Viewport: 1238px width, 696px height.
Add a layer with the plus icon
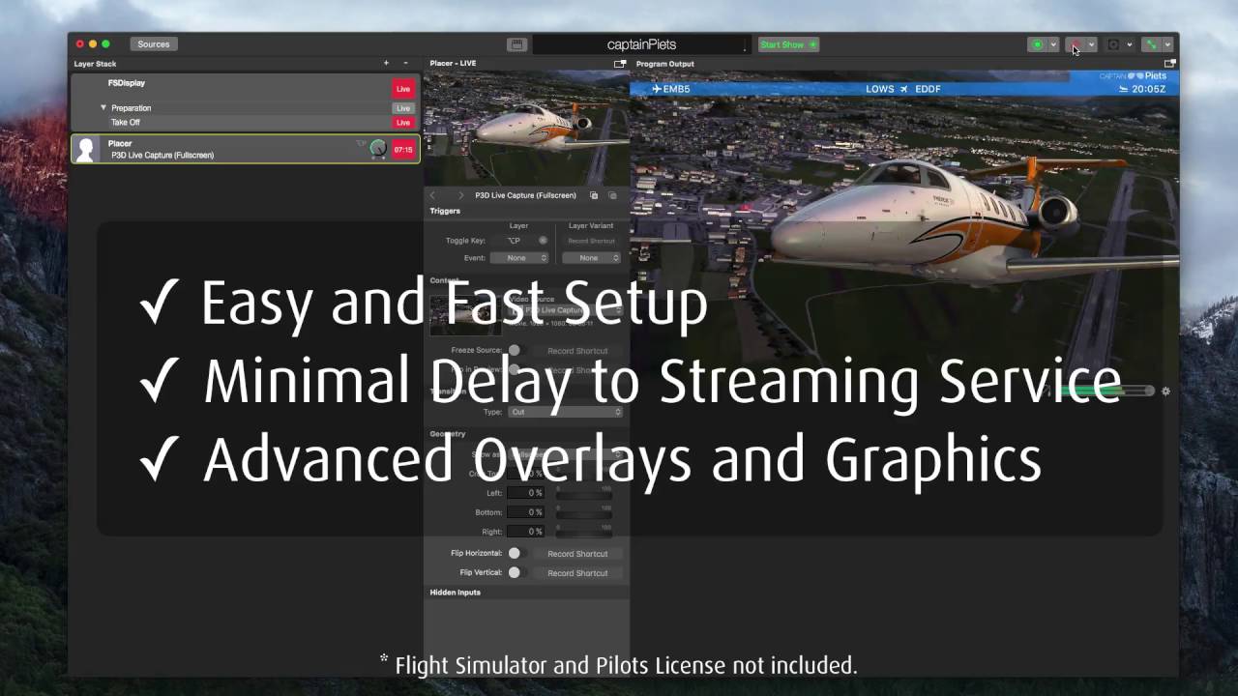click(x=386, y=63)
